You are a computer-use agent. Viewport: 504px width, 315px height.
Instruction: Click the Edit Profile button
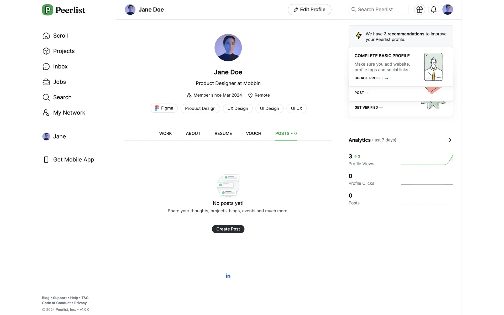[309, 9]
